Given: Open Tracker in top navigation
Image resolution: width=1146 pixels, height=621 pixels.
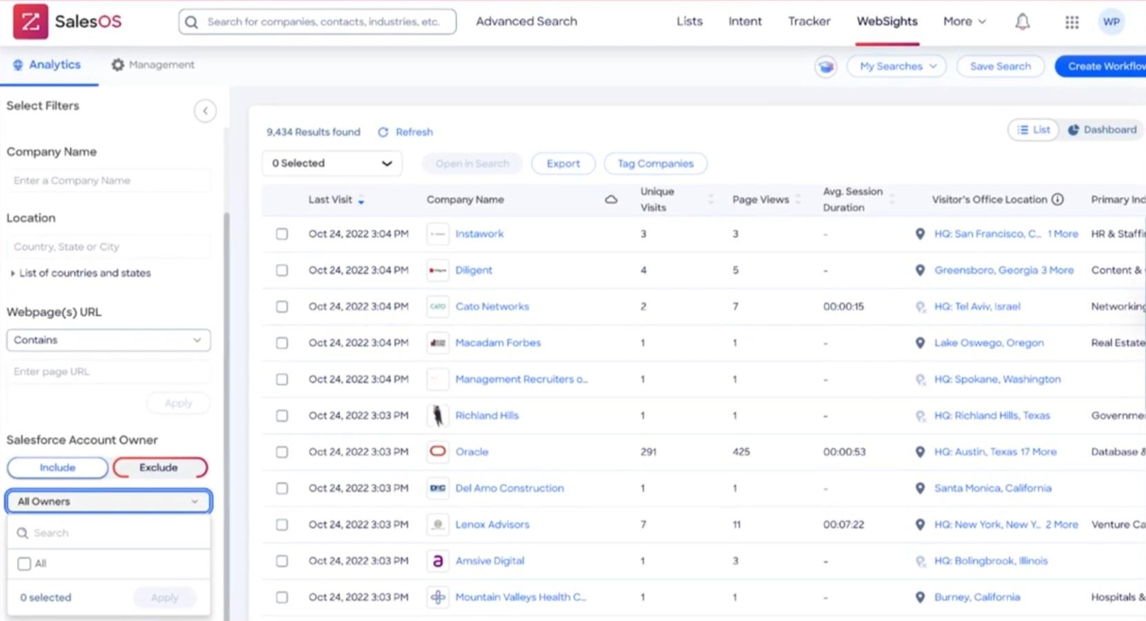Looking at the screenshot, I should pos(810,21).
